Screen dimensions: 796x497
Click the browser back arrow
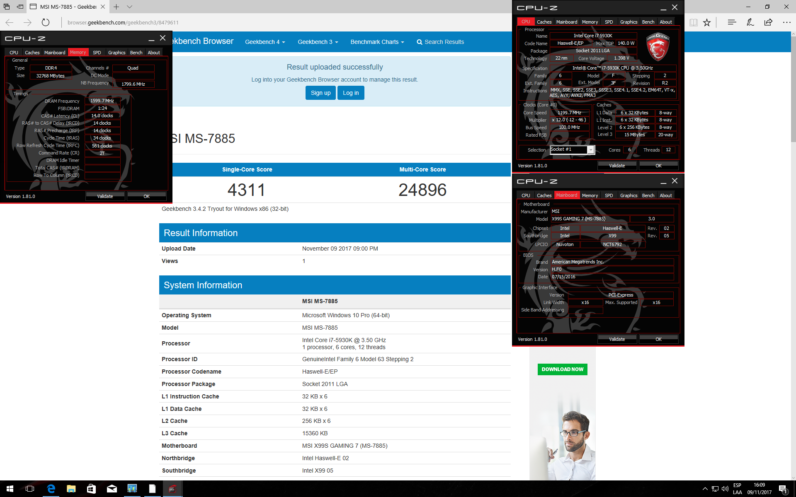(x=10, y=22)
